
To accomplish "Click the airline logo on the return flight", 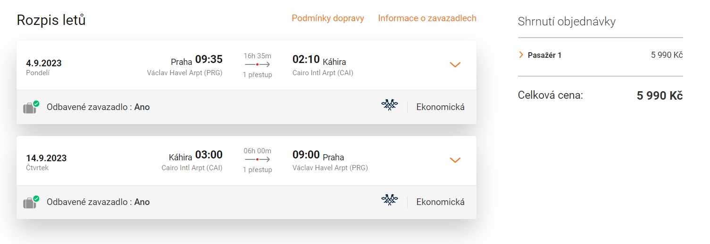I will point(389,201).
